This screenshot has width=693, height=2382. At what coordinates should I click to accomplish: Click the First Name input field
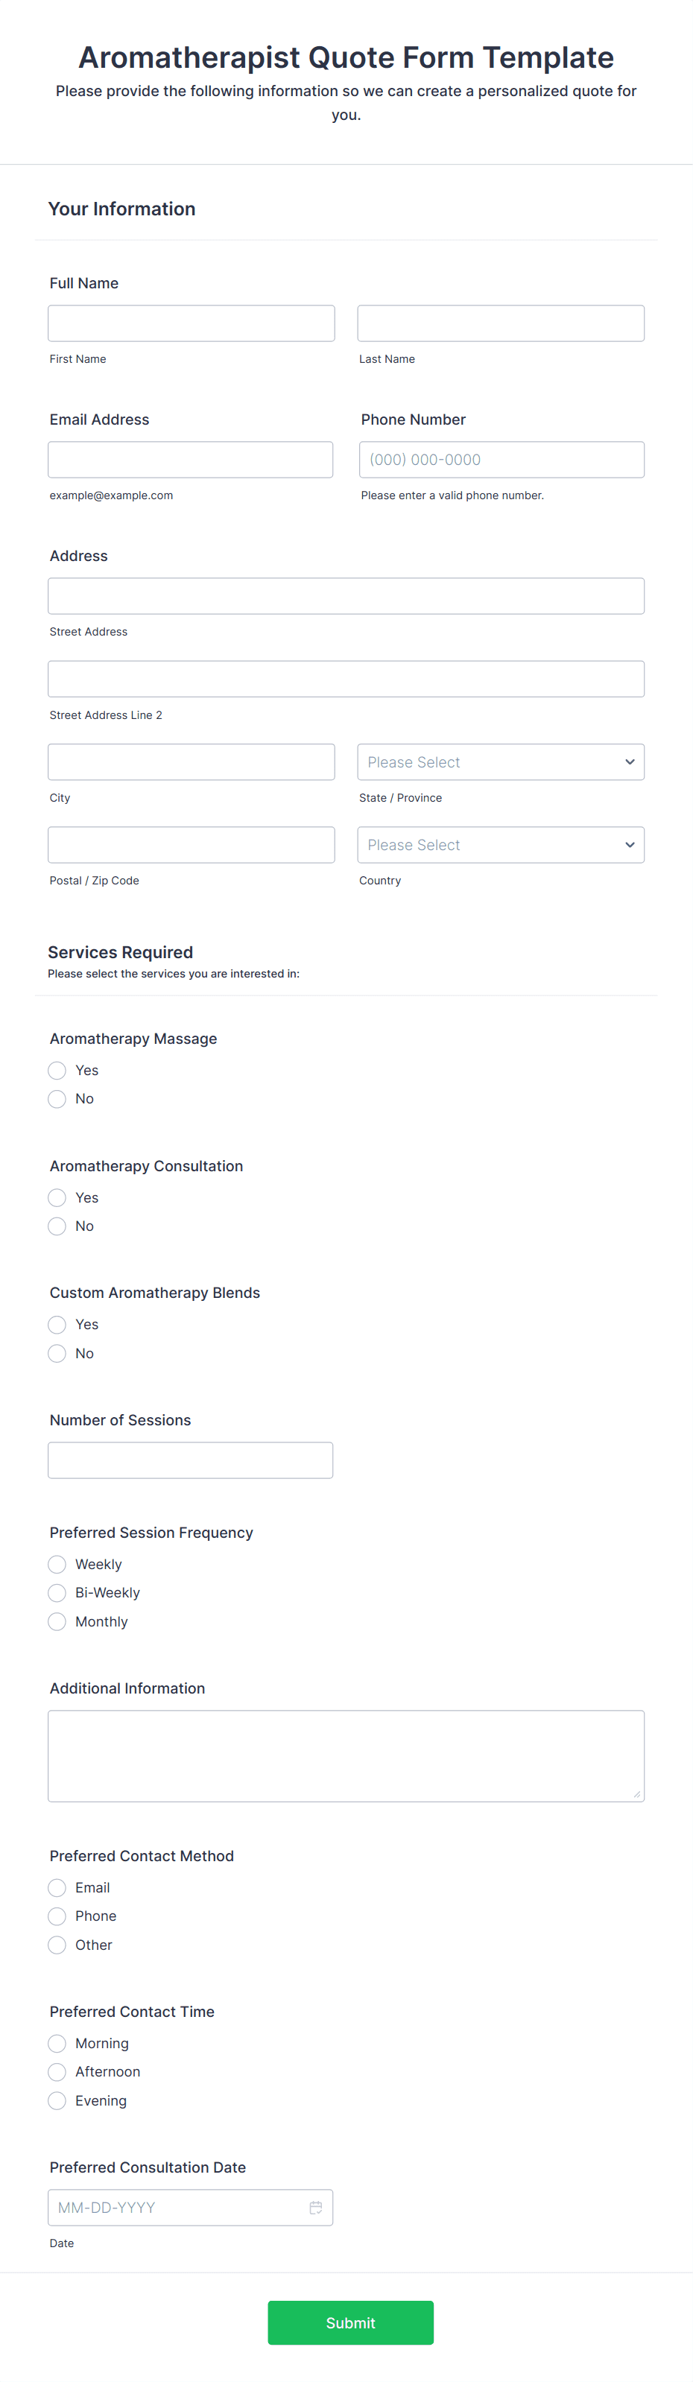[x=192, y=323]
